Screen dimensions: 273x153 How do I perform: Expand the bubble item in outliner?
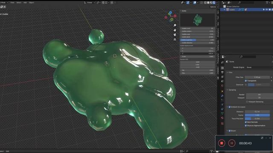point(225,9)
